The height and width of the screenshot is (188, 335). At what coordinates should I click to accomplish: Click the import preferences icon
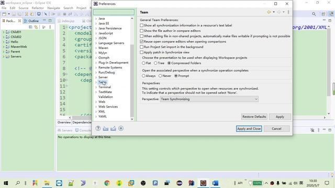(x=106, y=128)
